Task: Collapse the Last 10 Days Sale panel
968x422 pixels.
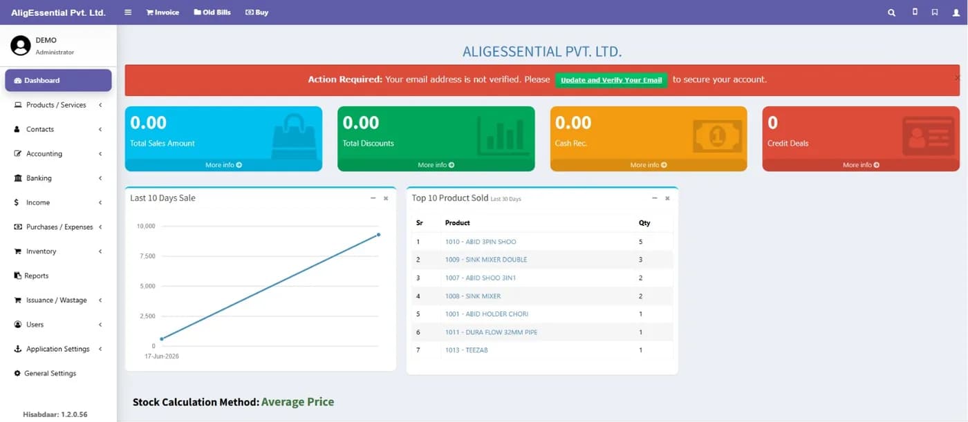Action: 373,198
